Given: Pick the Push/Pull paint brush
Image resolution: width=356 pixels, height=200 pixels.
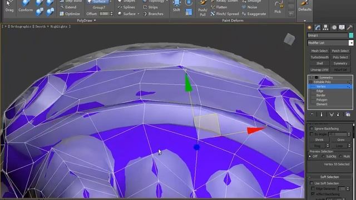Looking at the screenshot, I should pyautogui.click(x=202, y=8).
